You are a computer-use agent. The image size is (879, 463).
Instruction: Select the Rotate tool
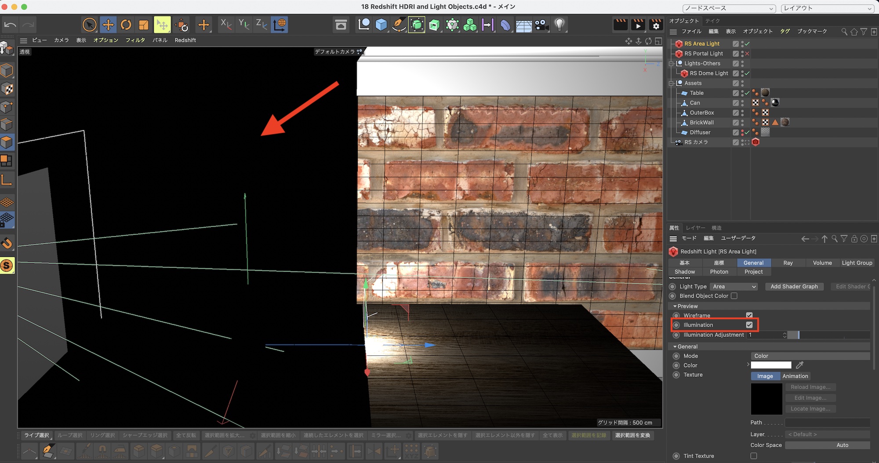(126, 25)
